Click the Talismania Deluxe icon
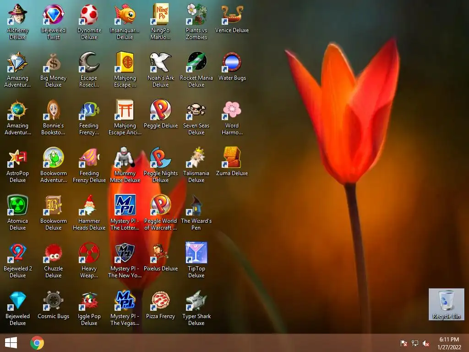 point(196,157)
